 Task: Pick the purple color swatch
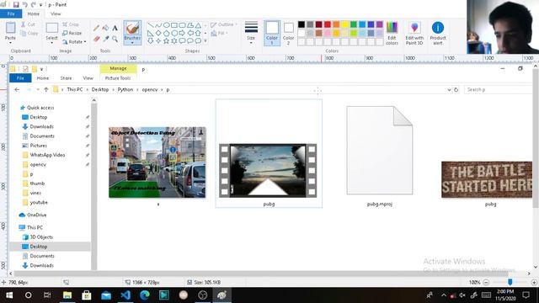tap(380, 24)
